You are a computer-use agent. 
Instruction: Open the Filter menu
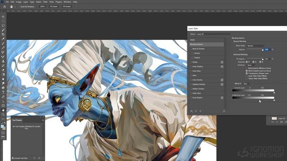[45, 2]
